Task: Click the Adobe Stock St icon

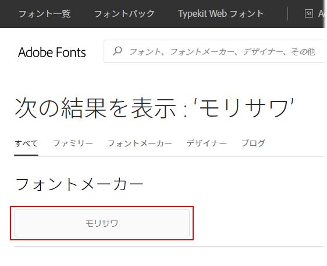Action: pyautogui.click(x=308, y=14)
